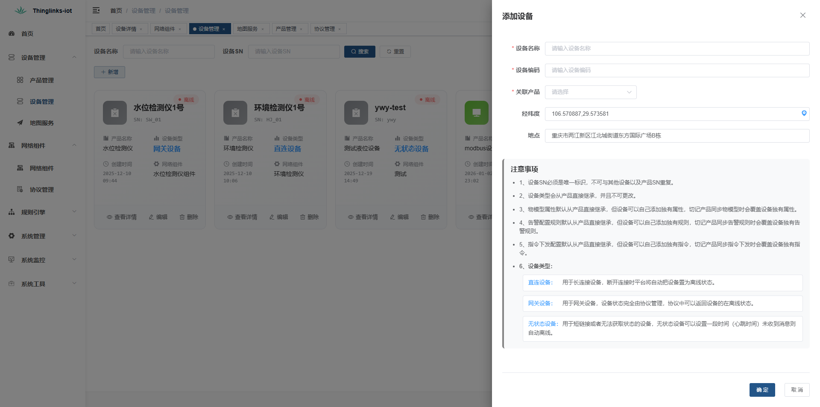This screenshot has height=407, width=820.
Task: Switch to the 地图服务 tab
Action: 248,29
